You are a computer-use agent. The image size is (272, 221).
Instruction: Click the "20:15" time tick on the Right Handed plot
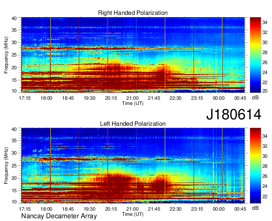click(111, 98)
